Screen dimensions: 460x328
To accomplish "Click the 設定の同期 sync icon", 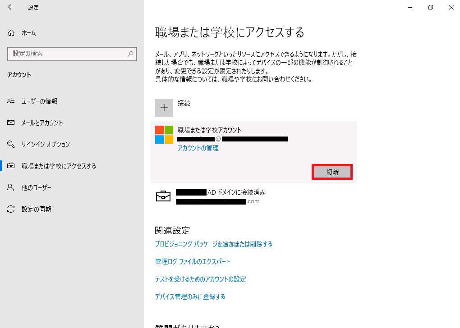I will click(11, 210).
